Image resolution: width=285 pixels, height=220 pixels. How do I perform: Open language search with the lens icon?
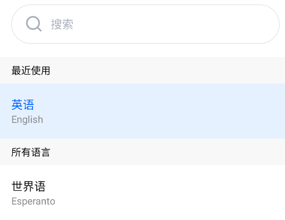point(34,24)
